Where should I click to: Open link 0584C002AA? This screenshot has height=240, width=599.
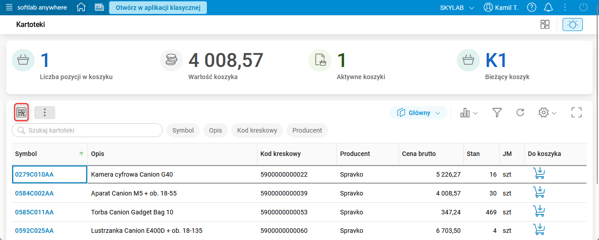pos(34,193)
